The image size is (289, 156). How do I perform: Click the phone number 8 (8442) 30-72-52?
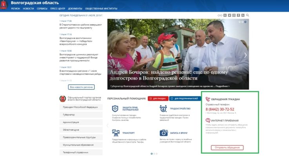pyautogui.click(x=220, y=109)
